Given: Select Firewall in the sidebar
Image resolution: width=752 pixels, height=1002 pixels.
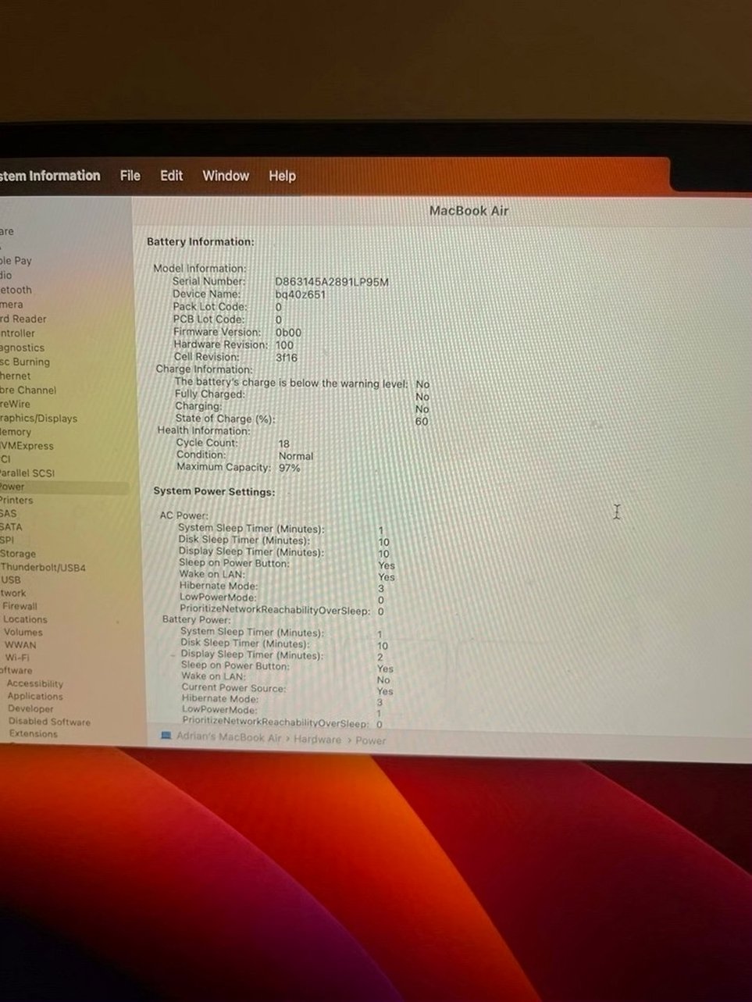Looking at the screenshot, I should [20, 606].
